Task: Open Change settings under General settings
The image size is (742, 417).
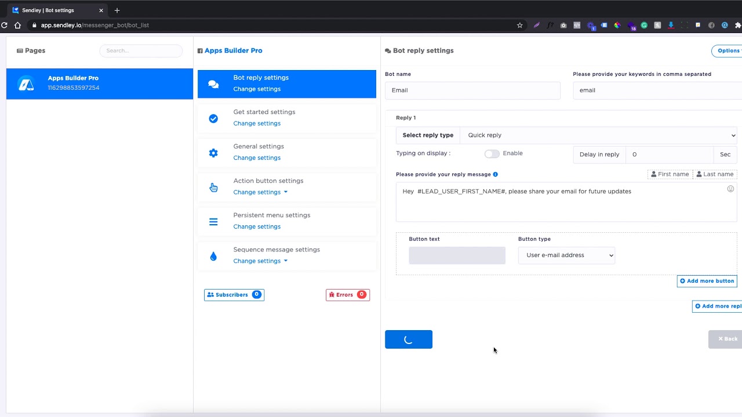Action: (x=257, y=158)
